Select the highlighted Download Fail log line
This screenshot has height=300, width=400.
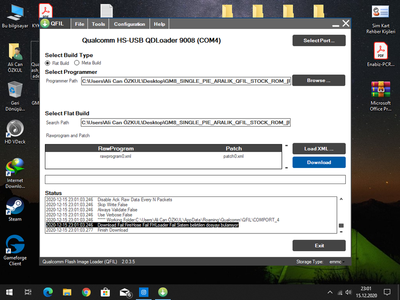tap(142, 225)
